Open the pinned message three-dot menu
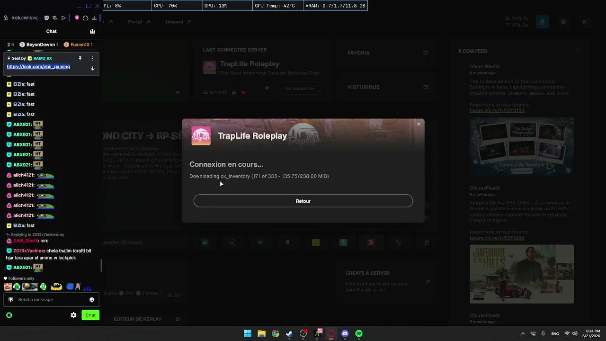606x341 pixels. (93, 58)
